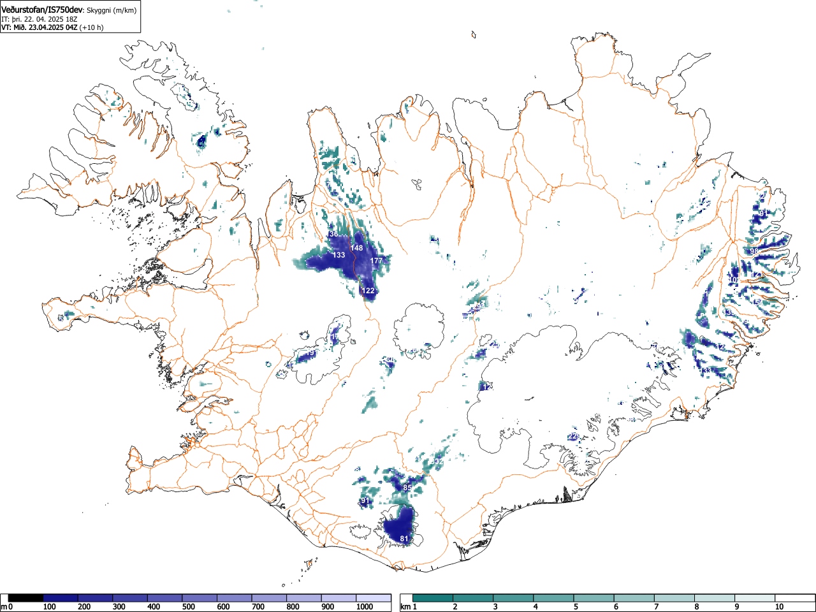
Task: Click the '1000' tick label on the metre scale
Action: (365, 607)
